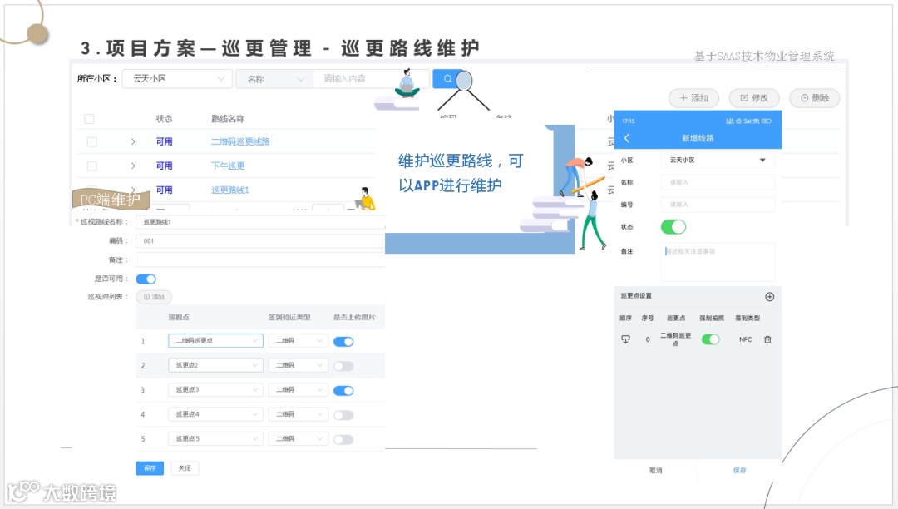Image resolution: width=898 pixels, height=509 pixels.
Task: Open the 下午巡更 link
Action: [x=228, y=166]
